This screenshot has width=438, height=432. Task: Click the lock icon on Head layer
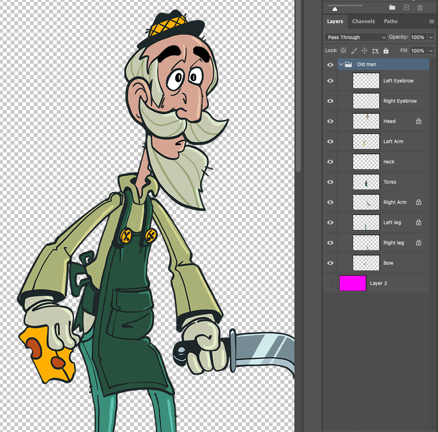[x=418, y=121]
